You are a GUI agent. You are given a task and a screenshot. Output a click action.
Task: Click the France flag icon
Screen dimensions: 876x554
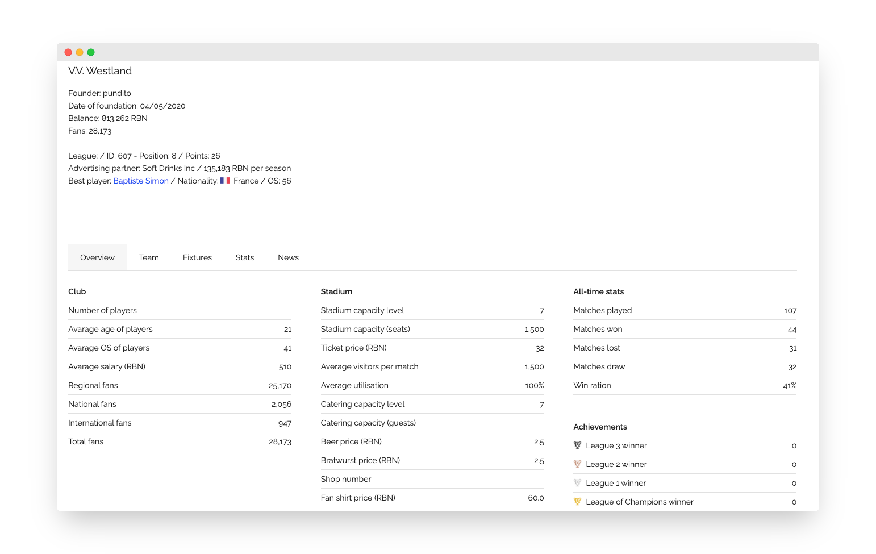[x=226, y=181]
